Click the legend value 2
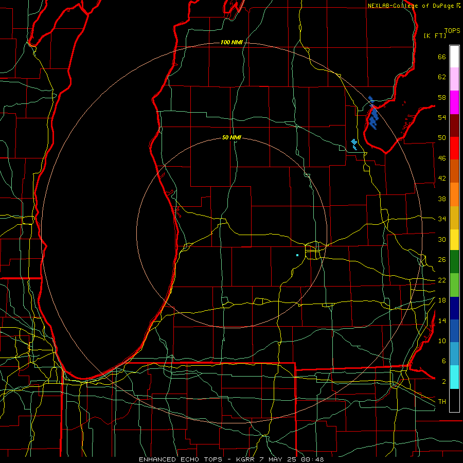Image resolution: width=463 pixels, height=463 pixels. (x=443, y=382)
